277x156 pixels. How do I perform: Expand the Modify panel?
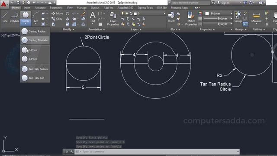pyautogui.click(x=68, y=29)
